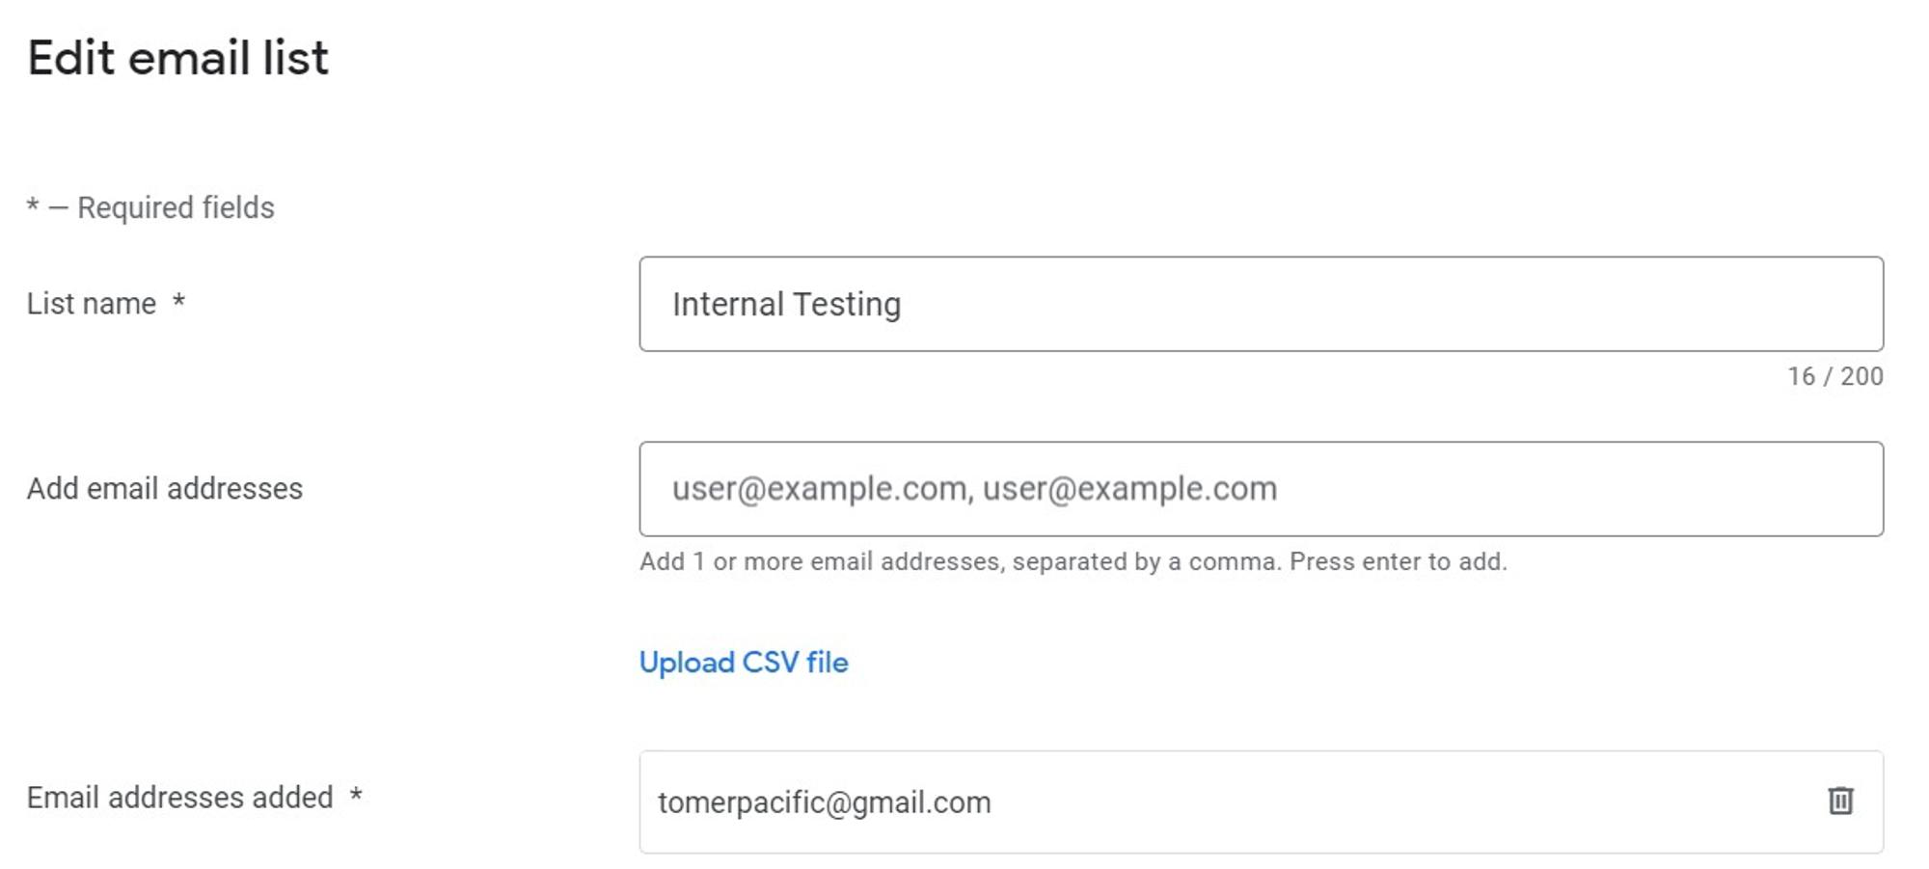Select the tomerpacific@gmail.com address entry
The image size is (1929, 869).
click(825, 802)
